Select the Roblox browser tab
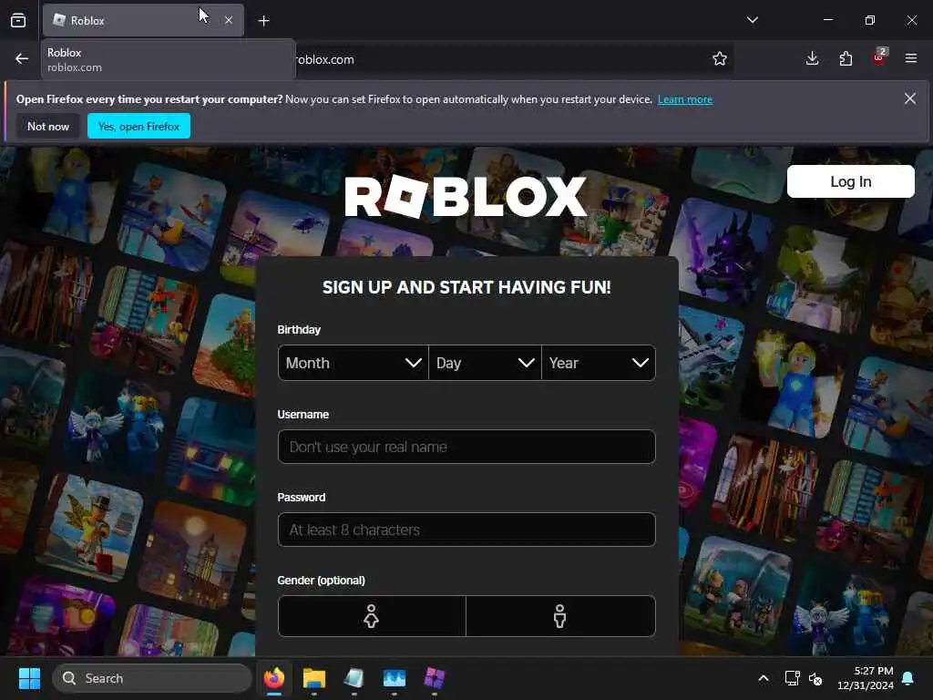Screen dimensions: 933x700 click(x=143, y=20)
